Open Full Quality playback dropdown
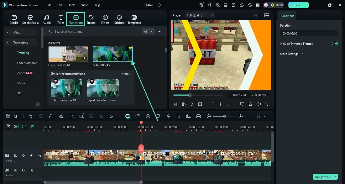Viewport: 345px width, 184px height. [200, 15]
